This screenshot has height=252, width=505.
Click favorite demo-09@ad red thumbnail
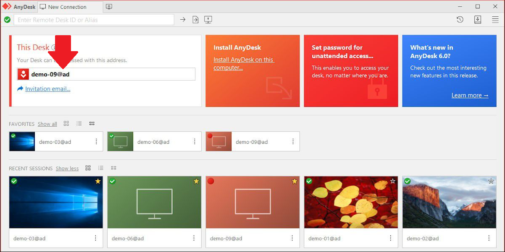(x=218, y=141)
